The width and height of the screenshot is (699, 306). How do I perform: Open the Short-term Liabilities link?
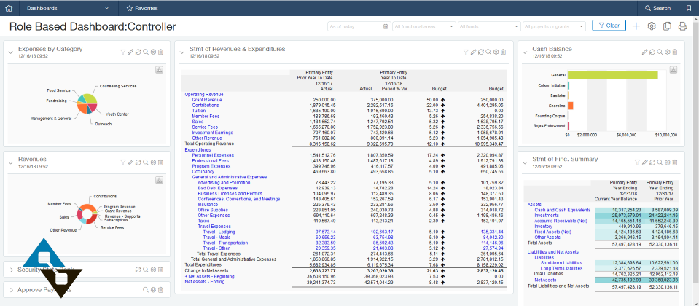562,263
